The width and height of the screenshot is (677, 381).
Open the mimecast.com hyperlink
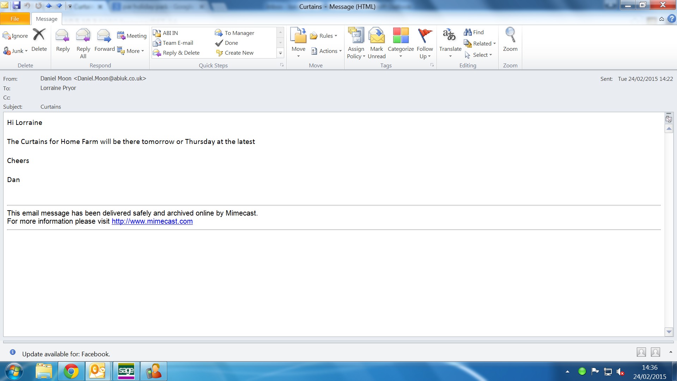pos(152,221)
